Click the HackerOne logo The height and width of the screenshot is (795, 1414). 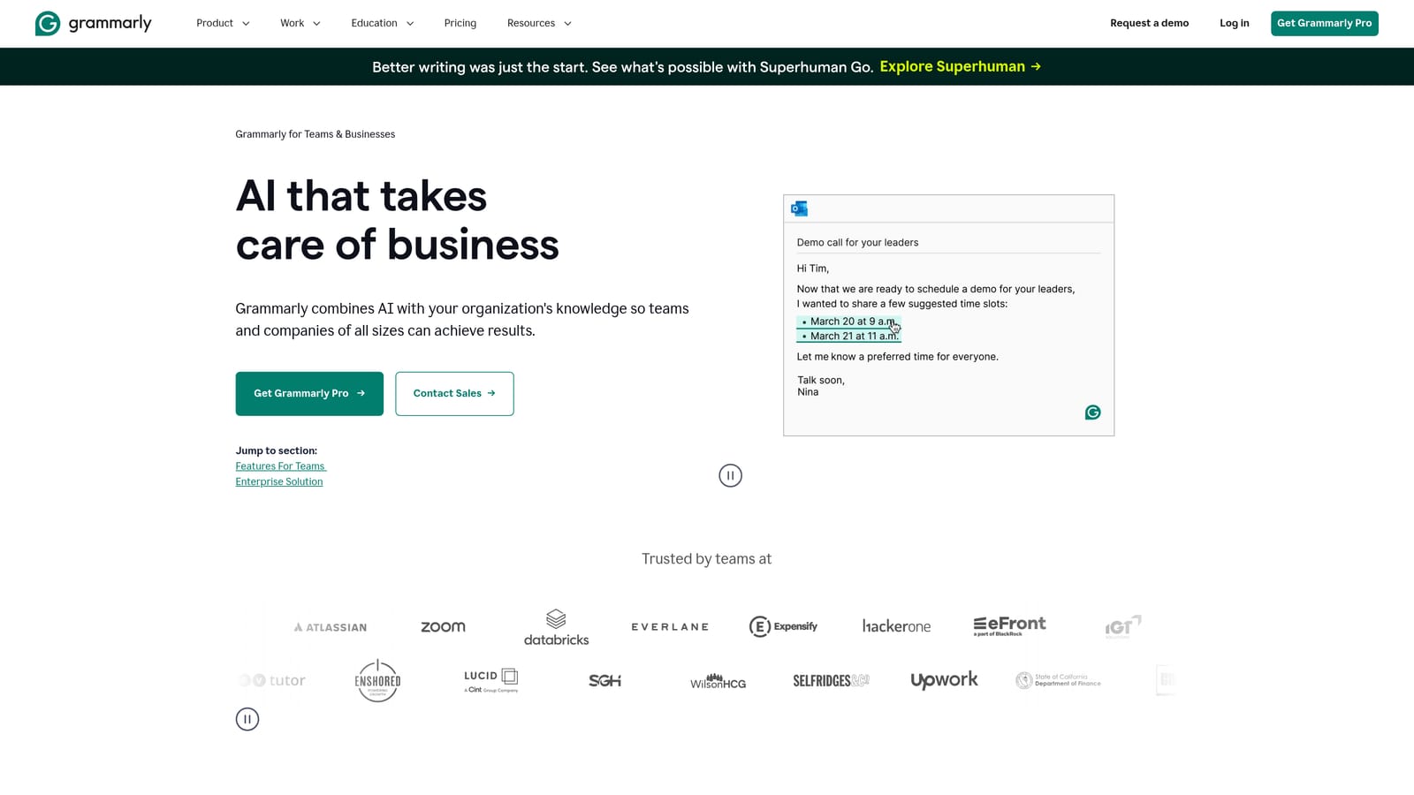click(x=896, y=625)
